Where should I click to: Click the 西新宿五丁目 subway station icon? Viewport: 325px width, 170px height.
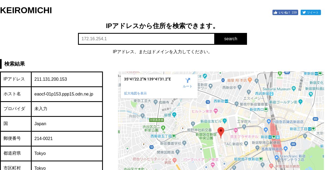coord(174,136)
